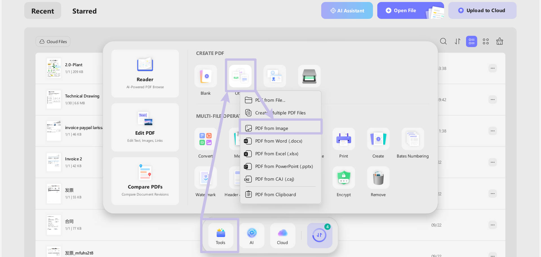Switch to the Starred tab

pyautogui.click(x=85, y=11)
